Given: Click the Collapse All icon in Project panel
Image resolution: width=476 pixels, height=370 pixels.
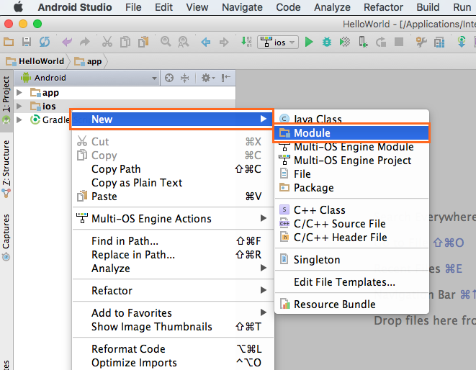Looking at the screenshot, I should (x=184, y=78).
